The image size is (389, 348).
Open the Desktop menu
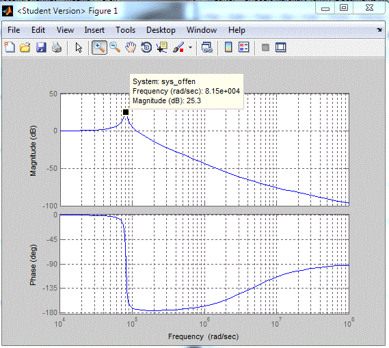pos(161,30)
